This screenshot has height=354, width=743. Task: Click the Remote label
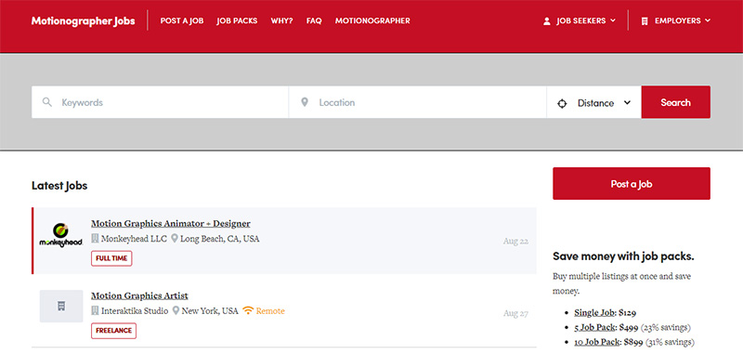coord(270,311)
